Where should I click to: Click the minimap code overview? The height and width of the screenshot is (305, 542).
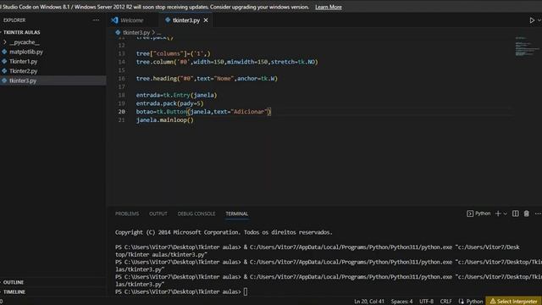point(527,47)
